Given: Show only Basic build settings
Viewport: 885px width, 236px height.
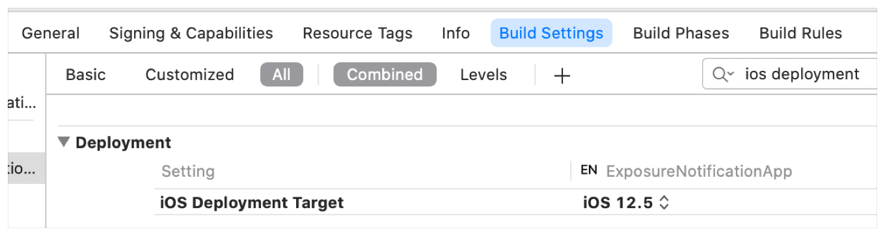Looking at the screenshot, I should pos(85,75).
